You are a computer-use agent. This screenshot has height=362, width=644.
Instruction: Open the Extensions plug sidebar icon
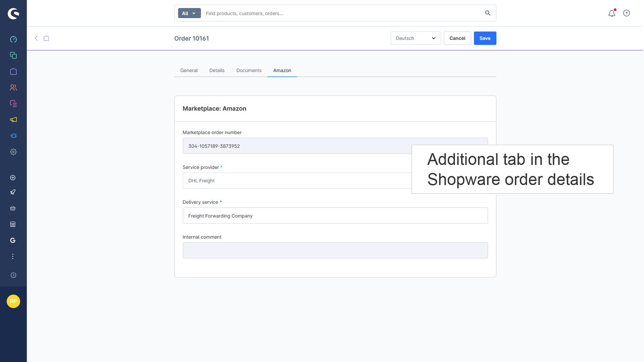(x=13, y=136)
